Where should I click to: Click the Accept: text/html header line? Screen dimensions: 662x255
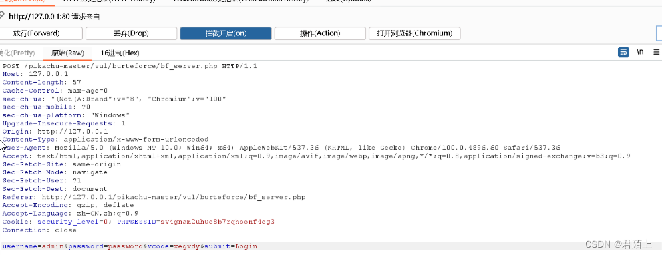click(316, 156)
